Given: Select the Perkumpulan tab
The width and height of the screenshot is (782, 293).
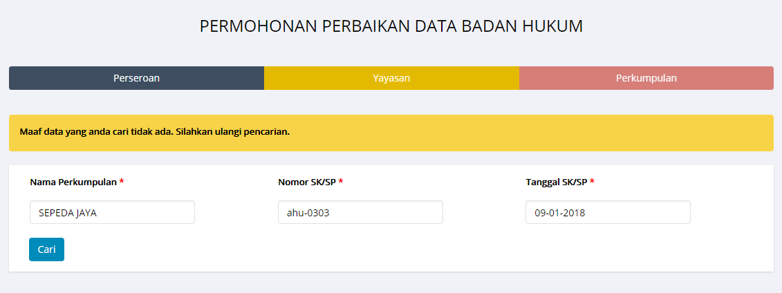Looking at the screenshot, I should click(646, 78).
